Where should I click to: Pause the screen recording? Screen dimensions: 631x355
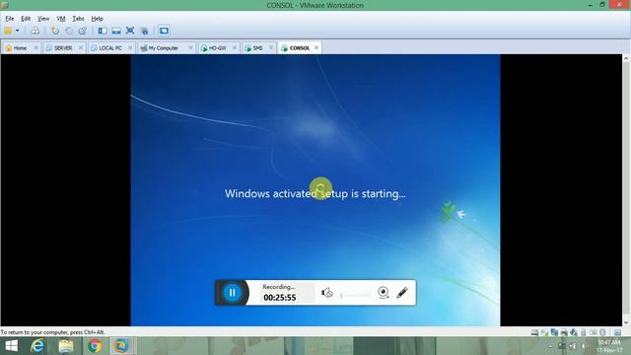tap(233, 293)
